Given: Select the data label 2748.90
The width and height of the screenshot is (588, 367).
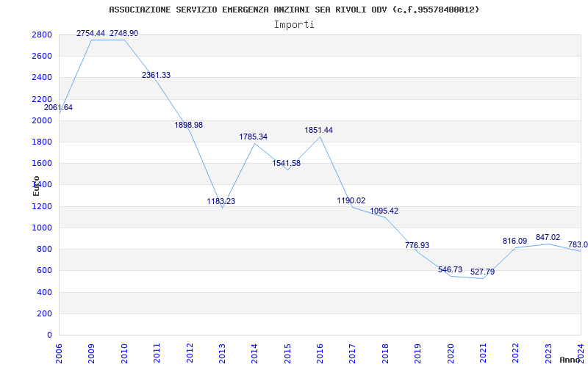Looking at the screenshot, I should 123,33.
